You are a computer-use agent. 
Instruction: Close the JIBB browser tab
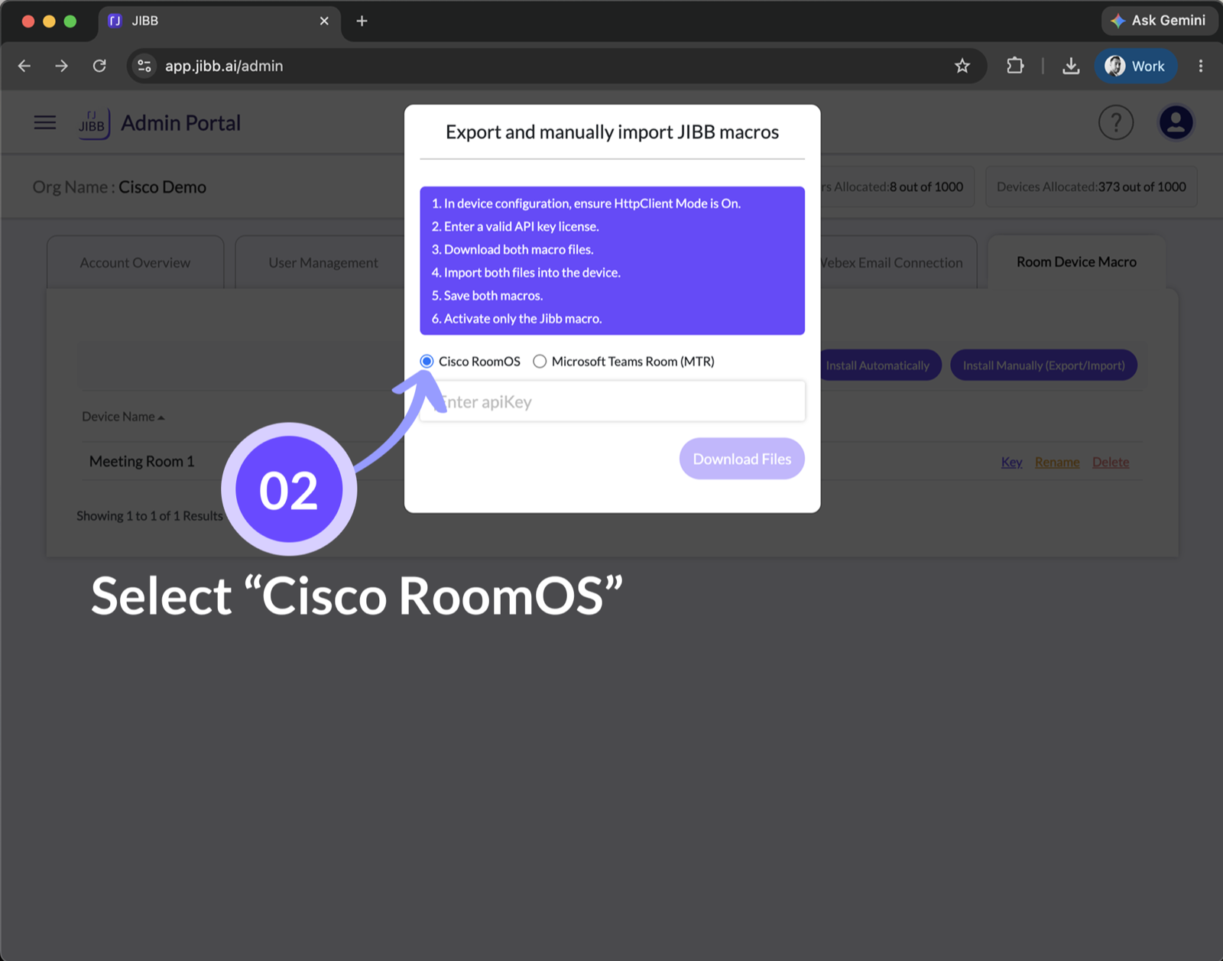coord(324,21)
